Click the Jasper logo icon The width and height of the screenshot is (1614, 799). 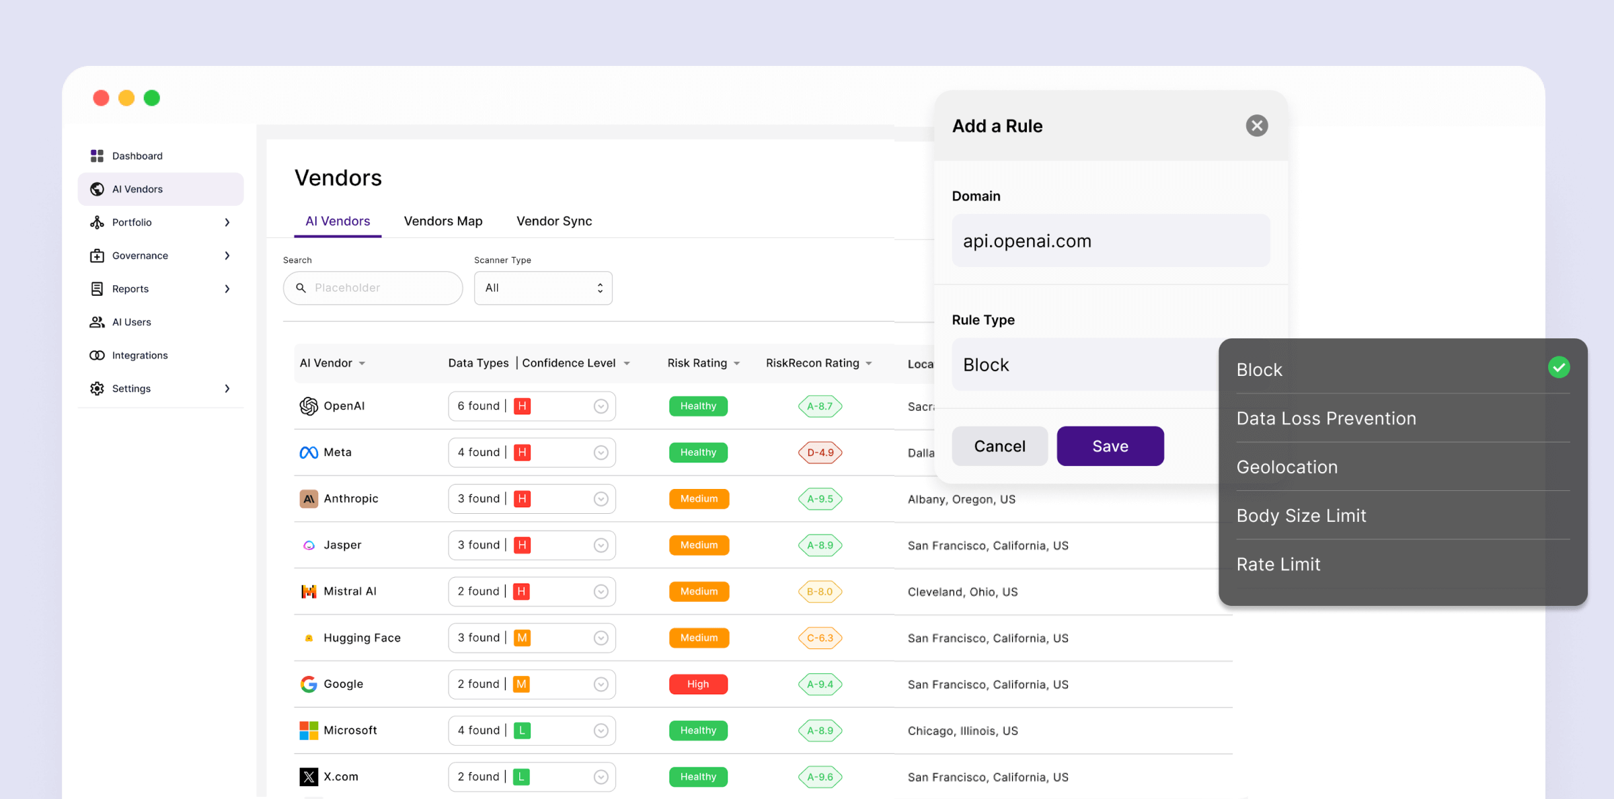tap(309, 545)
